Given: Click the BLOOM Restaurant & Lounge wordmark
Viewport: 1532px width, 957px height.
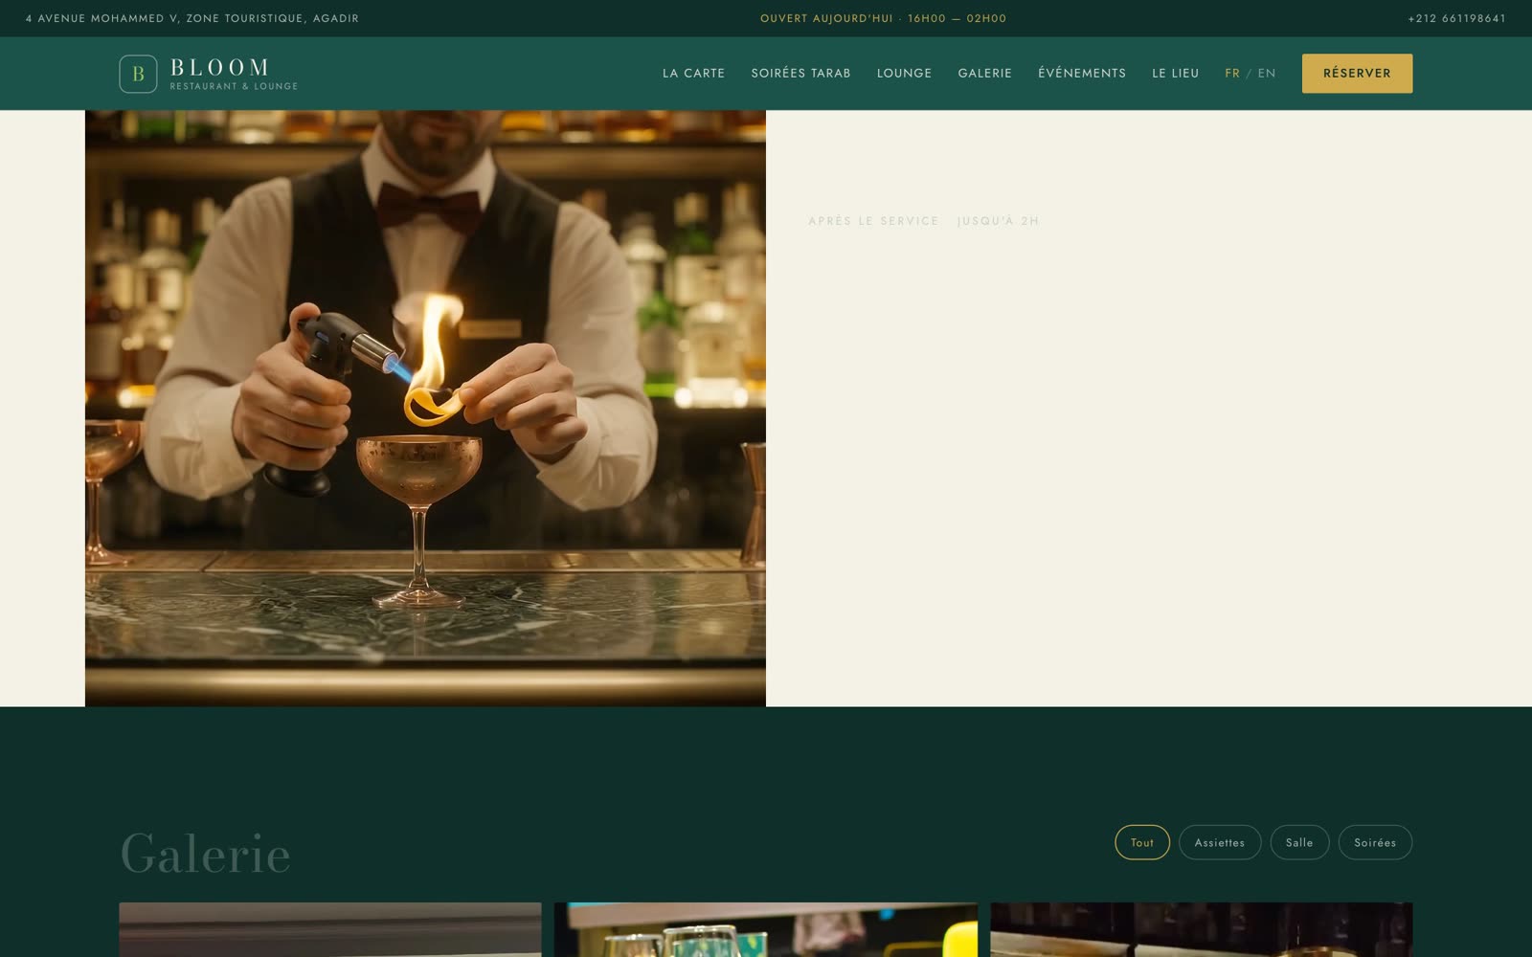Looking at the screenshot, I should pyautogui.click(x=234, y=74).
